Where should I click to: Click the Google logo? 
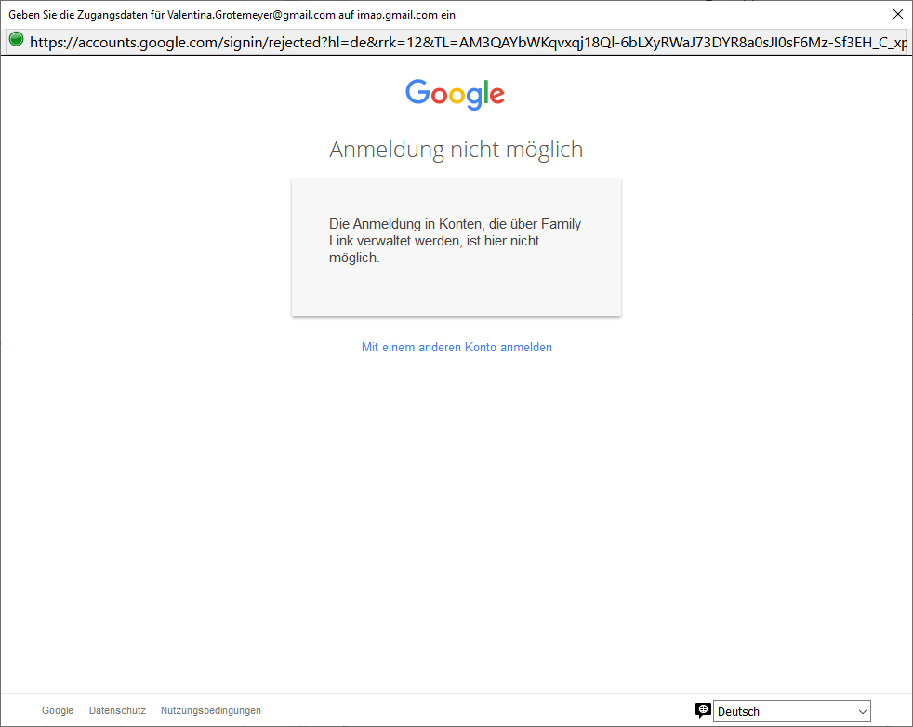(x=456, y=94)
